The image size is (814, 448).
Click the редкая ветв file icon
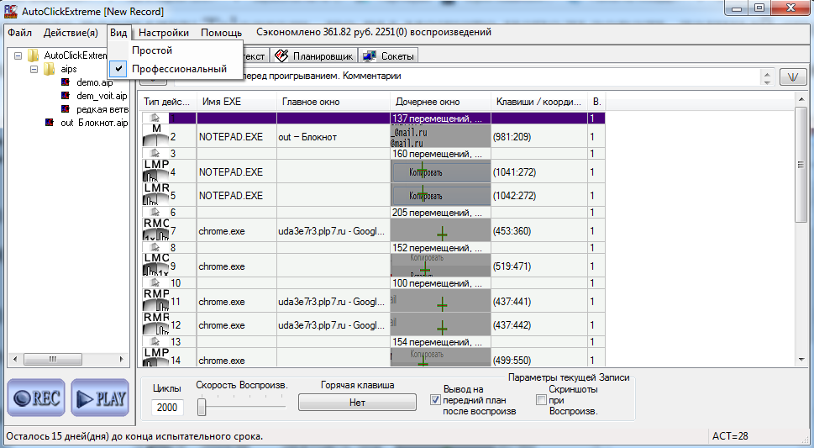tap(66, 109)
